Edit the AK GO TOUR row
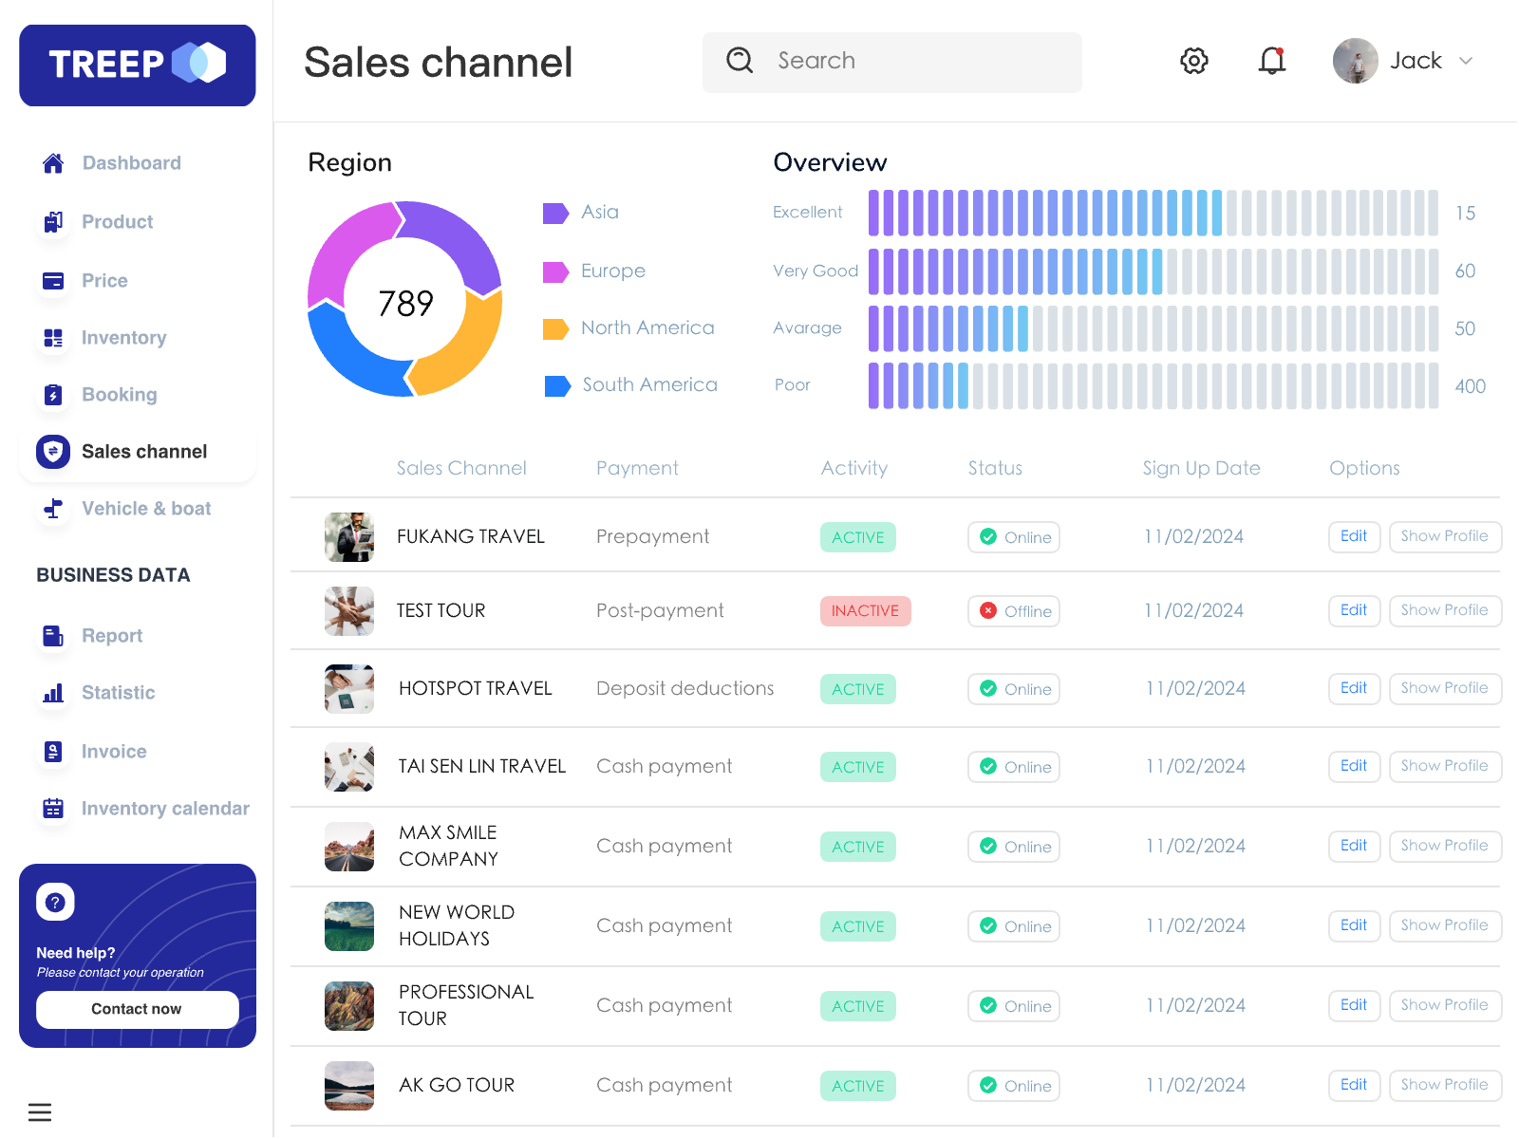 point(1354,1085)
